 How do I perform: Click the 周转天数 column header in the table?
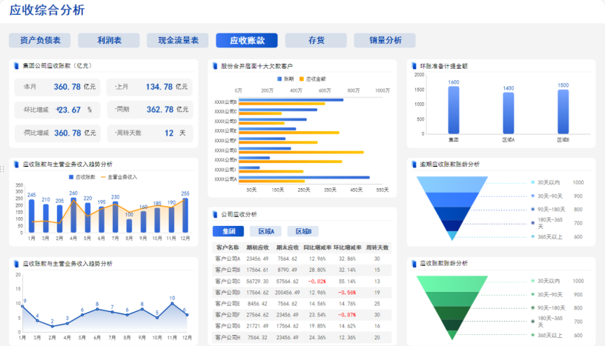377,247
